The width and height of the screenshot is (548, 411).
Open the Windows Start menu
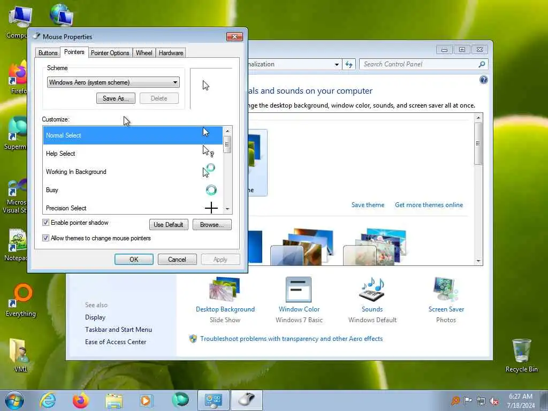coord(14,400)
